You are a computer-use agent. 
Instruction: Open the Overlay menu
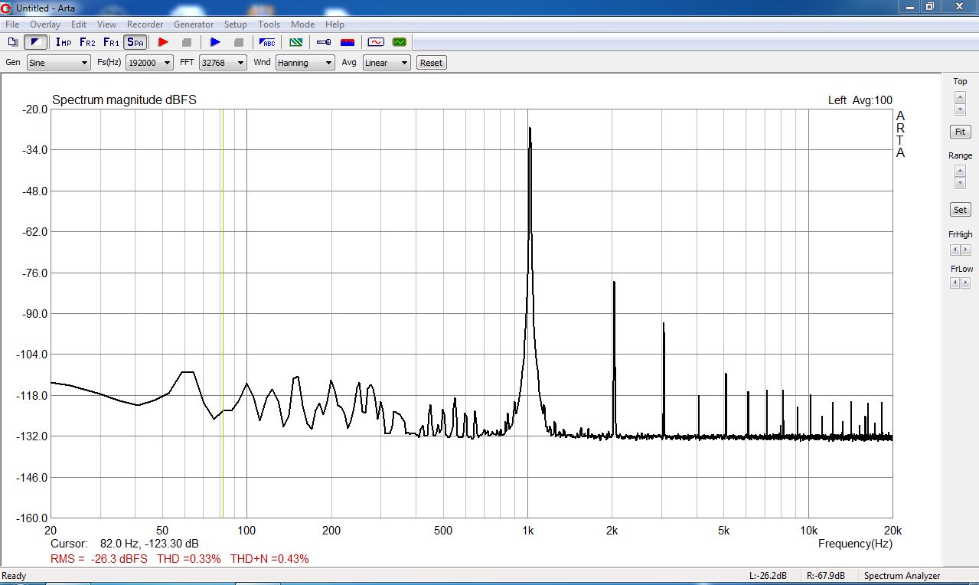[x=45, y=25]
